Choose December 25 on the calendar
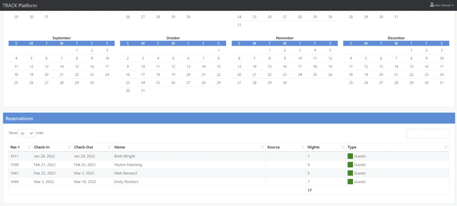This screenshot has width=457, height=206. [x=351, y=83]
